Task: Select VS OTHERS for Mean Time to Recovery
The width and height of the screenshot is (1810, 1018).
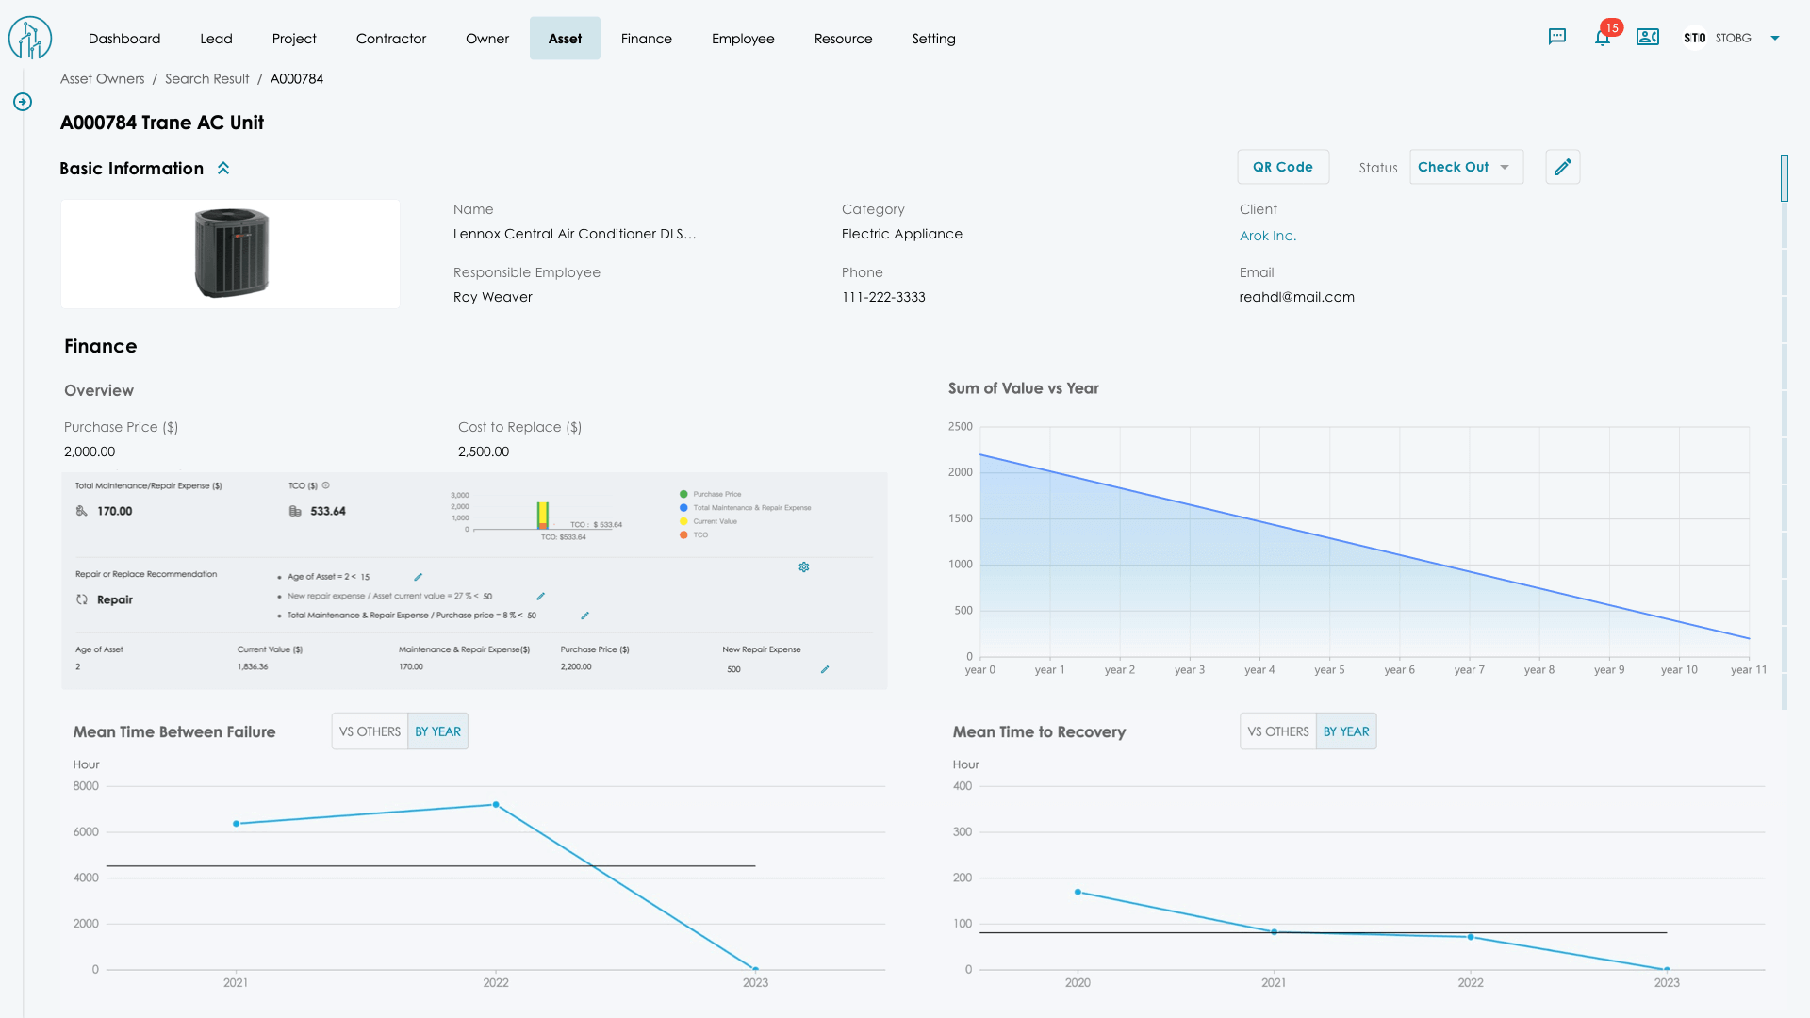Action: [x=1277, y=731]
